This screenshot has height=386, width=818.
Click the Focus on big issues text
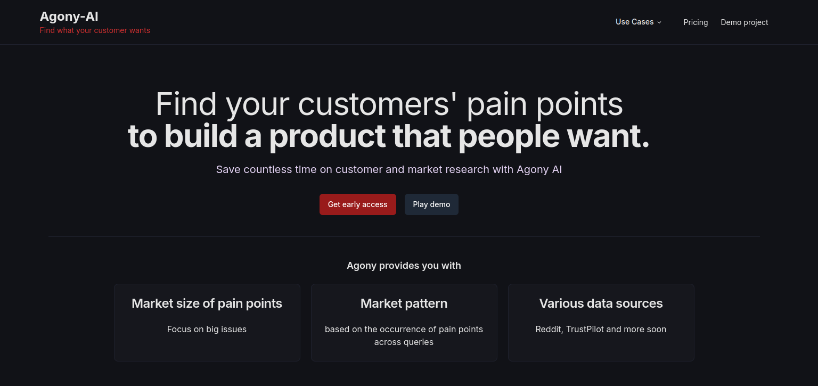point(207,329)
